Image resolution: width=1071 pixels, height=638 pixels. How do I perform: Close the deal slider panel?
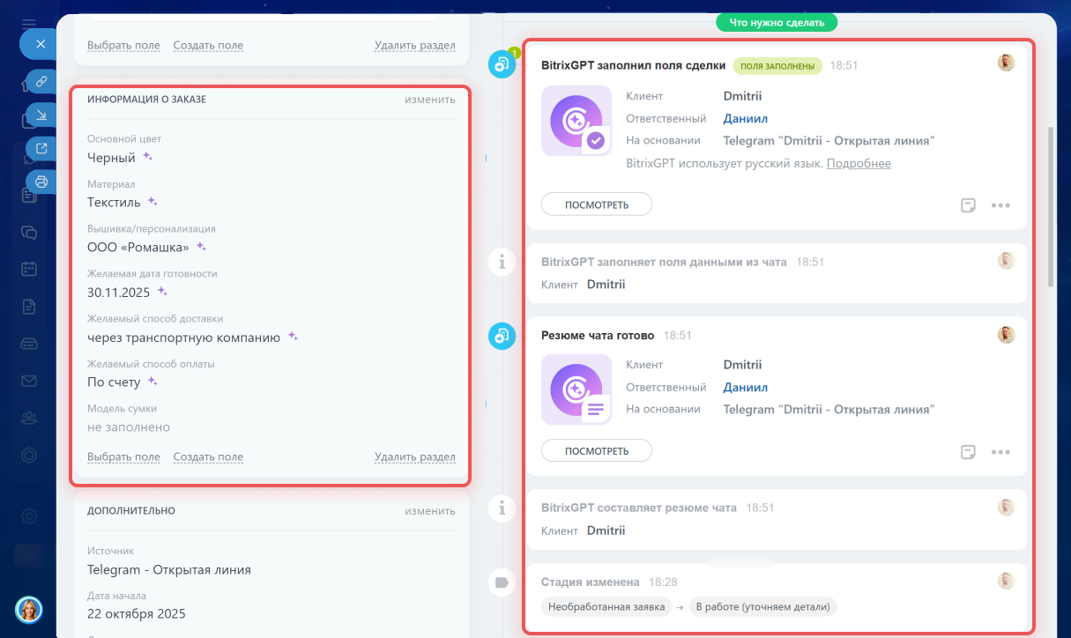click(40, 43)
